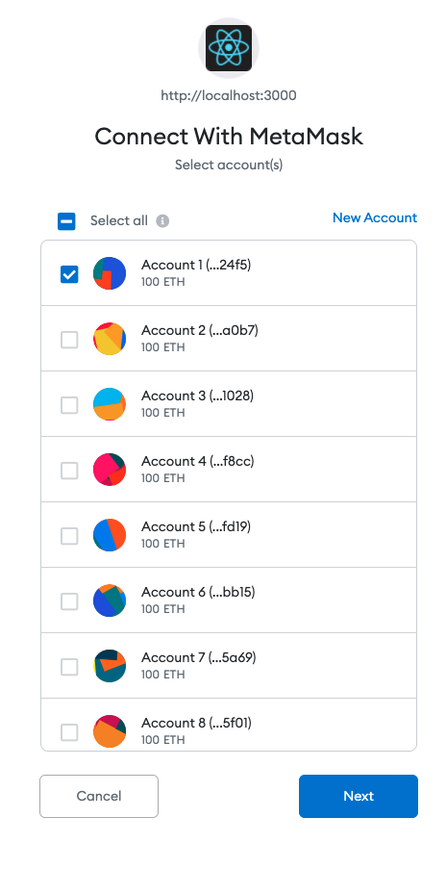Check the Account 8 checkbox
Screen dimensions: 446x869
click(x=69, y=731)
